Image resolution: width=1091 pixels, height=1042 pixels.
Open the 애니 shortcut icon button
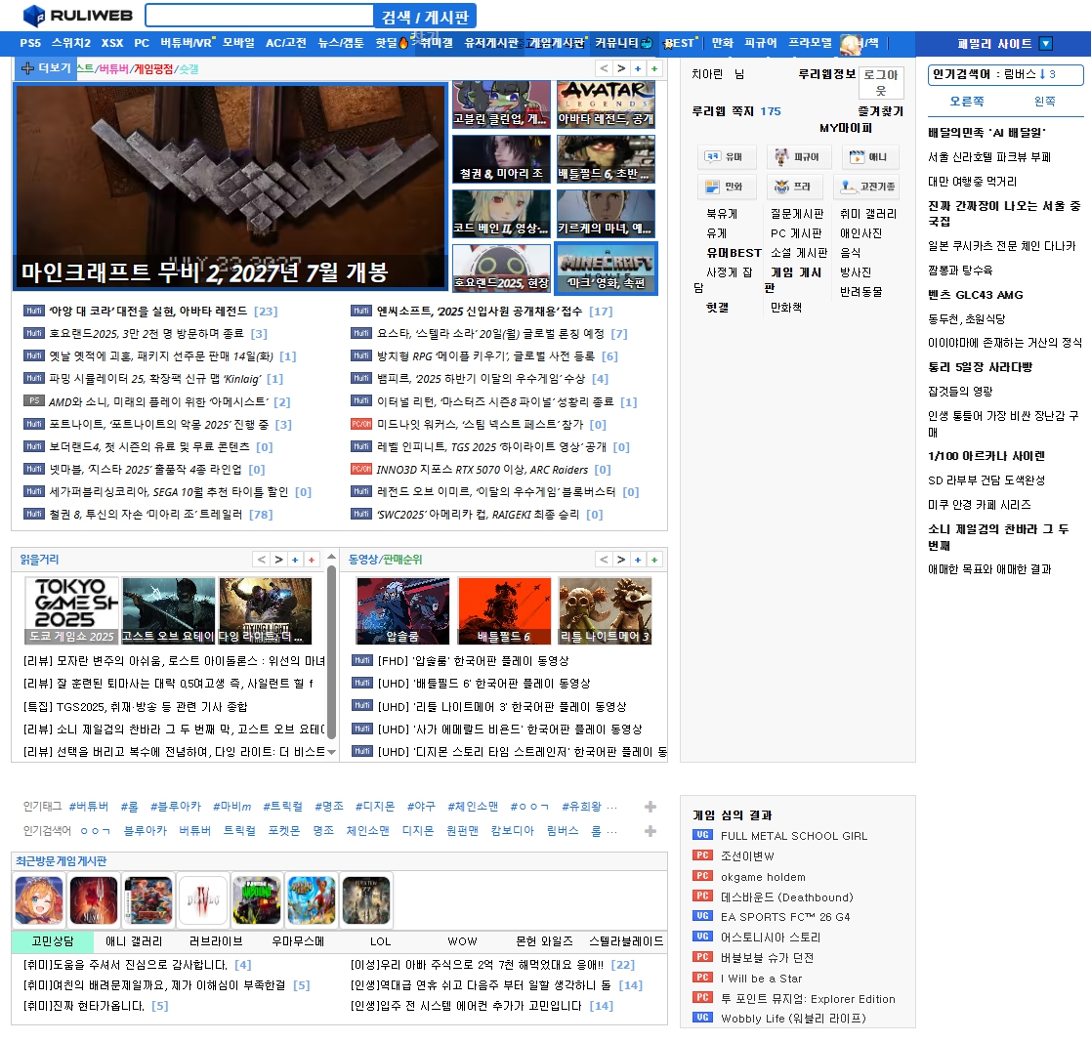coord(869,156)
